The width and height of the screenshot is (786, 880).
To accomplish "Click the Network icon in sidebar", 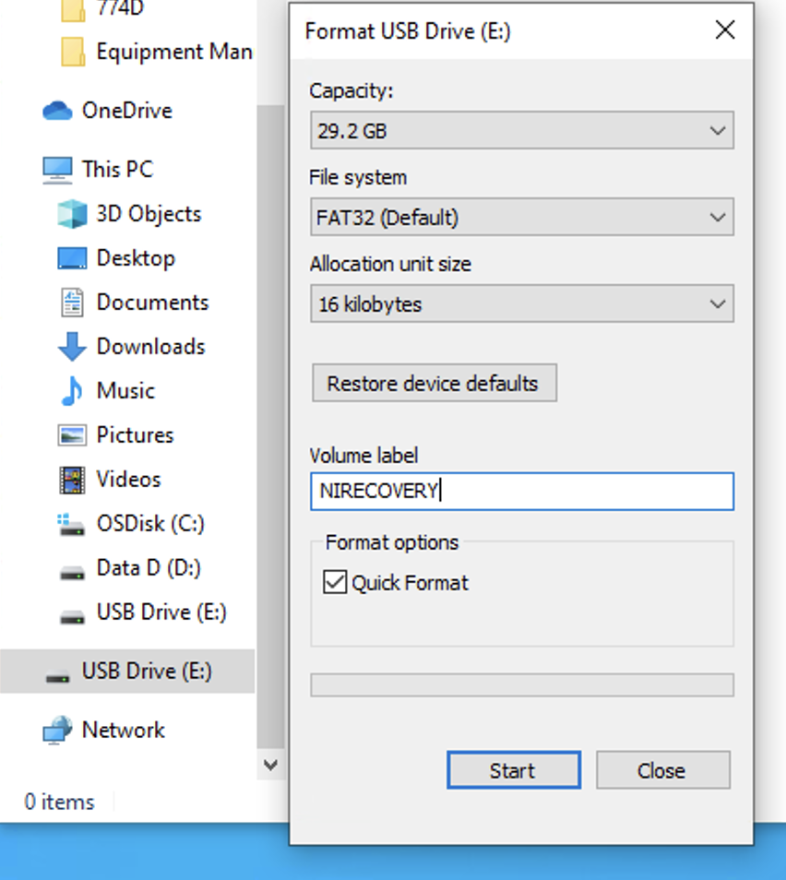I will point(57,731).
